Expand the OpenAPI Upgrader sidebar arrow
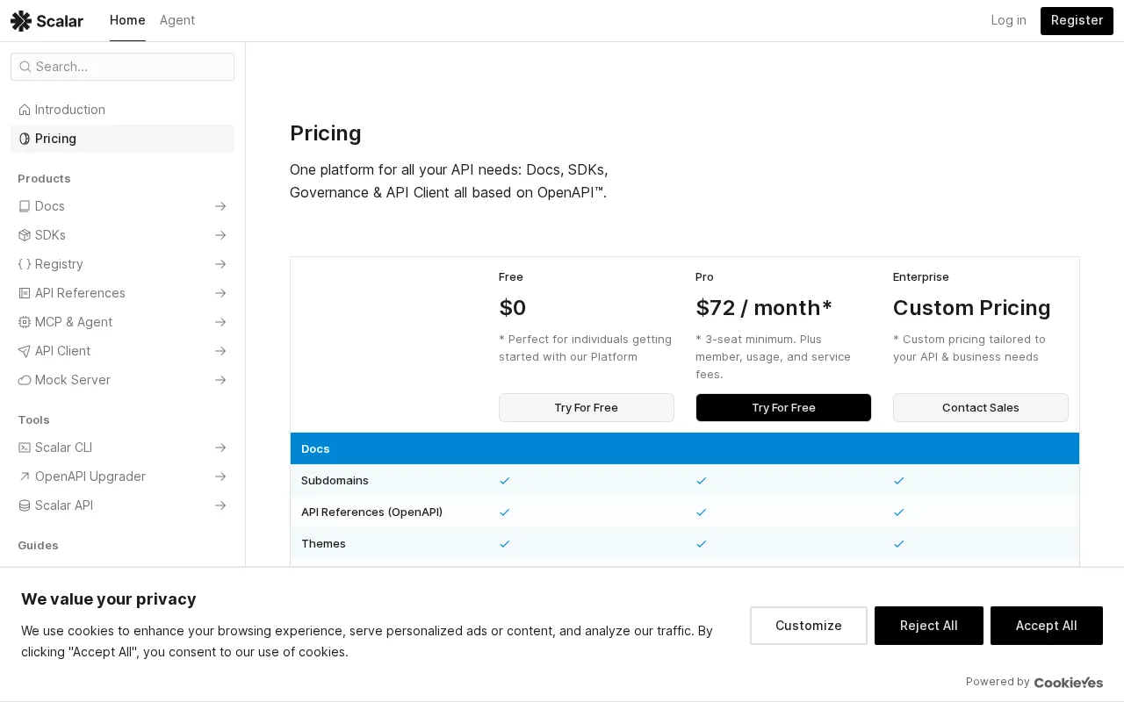The image size is (1124, 702). click(x=220, y=476)
